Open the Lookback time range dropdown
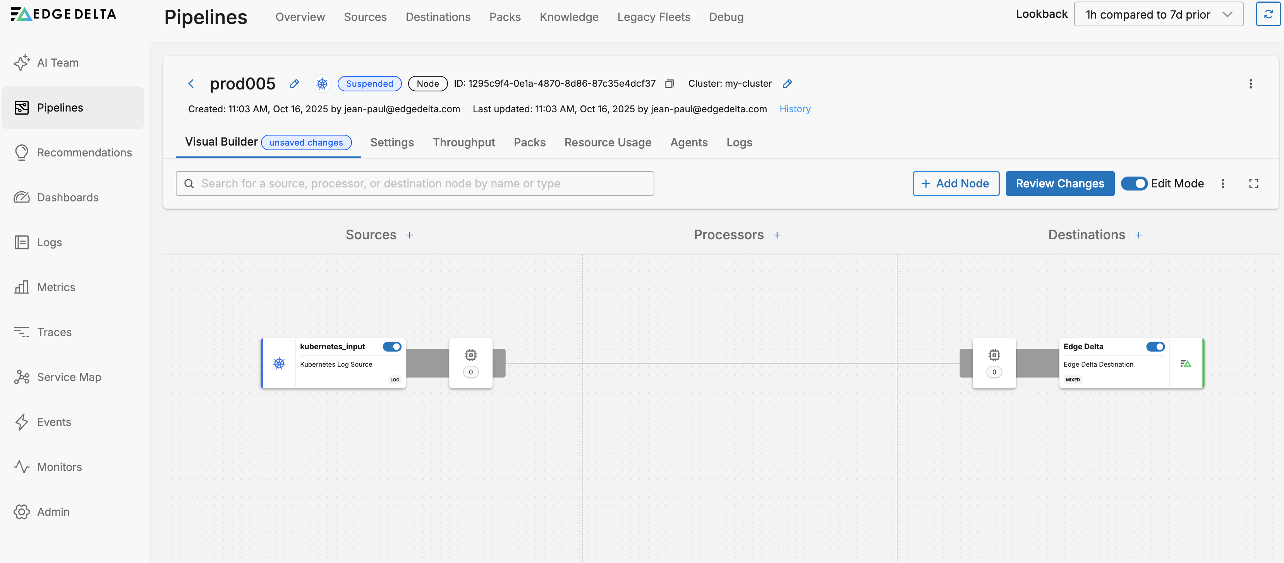This screenshot has height=563, width=1284. [1159, 14]
